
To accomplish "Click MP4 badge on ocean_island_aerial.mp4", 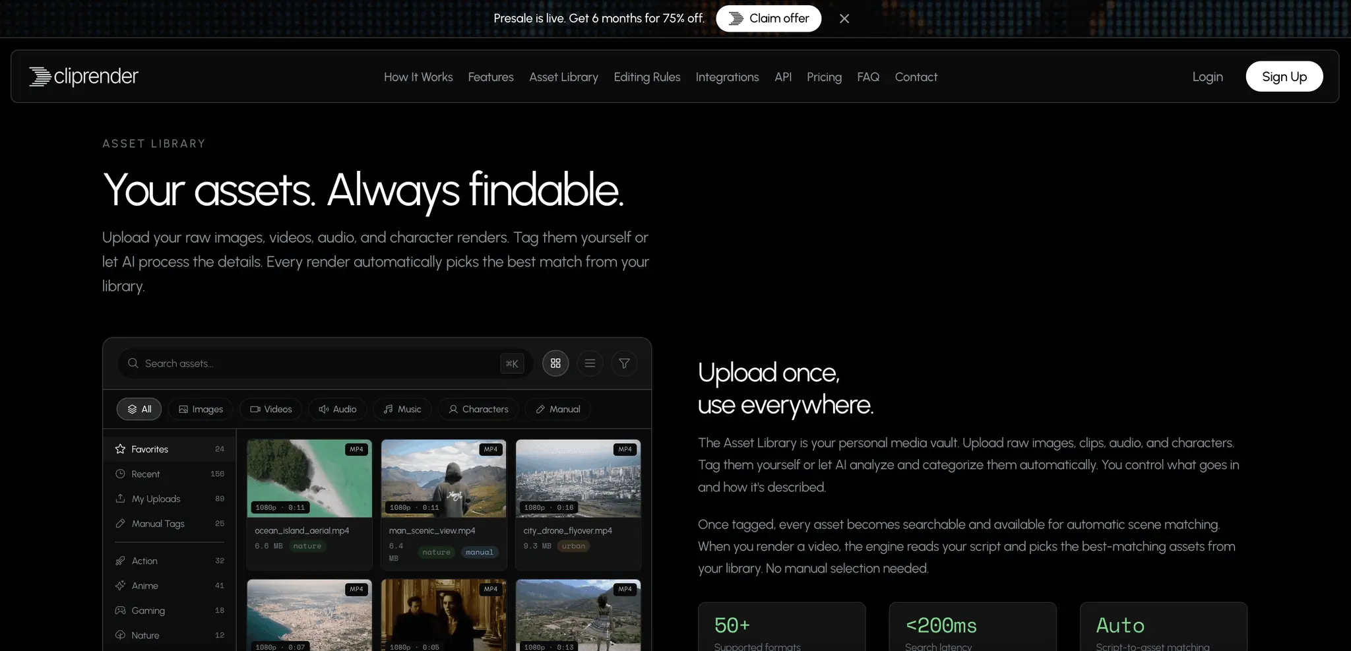I will (x=356, y=449).
